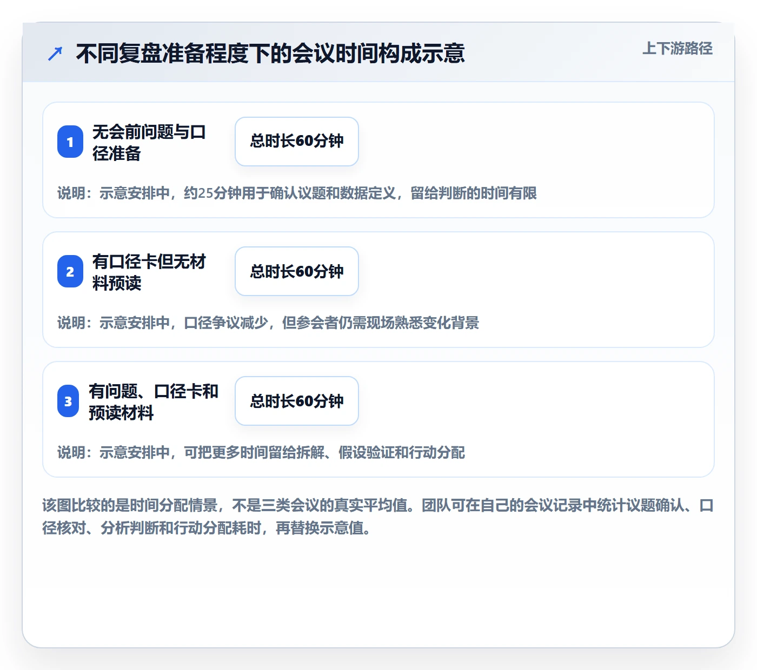Screen dimensions: 757x670
Task: Click the title 不同复盘准备程度下的会议时间构成示意
Action: (x=270, y=53)
